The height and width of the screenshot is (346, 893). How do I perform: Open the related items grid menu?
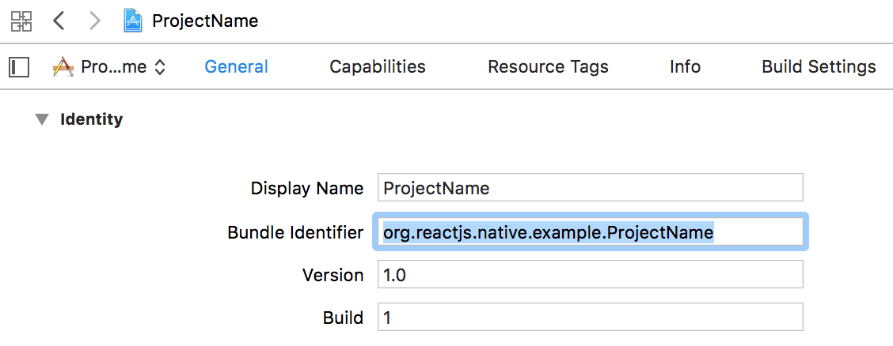(21, 21)
